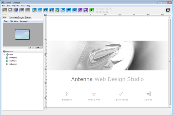Screen dimensions: 173x116
Task: Select the Text tool icon
Action: point(52,10)
